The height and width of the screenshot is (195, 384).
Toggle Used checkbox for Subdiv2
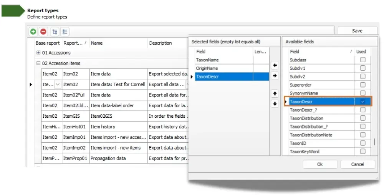pos(363,76)
